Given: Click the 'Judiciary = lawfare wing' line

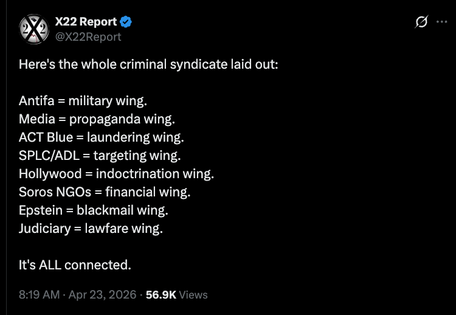Looking at the screenshot, I should (x=91, y=229).
